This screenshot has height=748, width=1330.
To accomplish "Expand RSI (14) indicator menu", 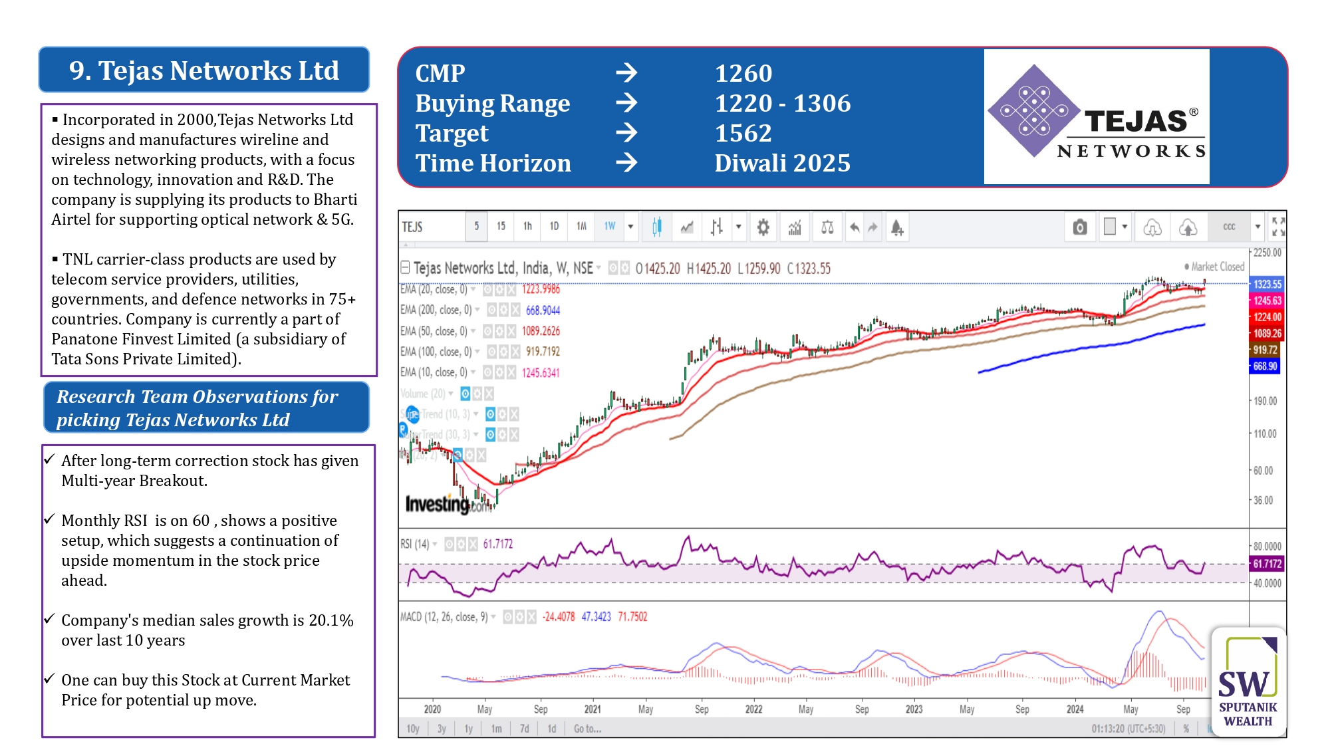I will [x=435, y=544].
